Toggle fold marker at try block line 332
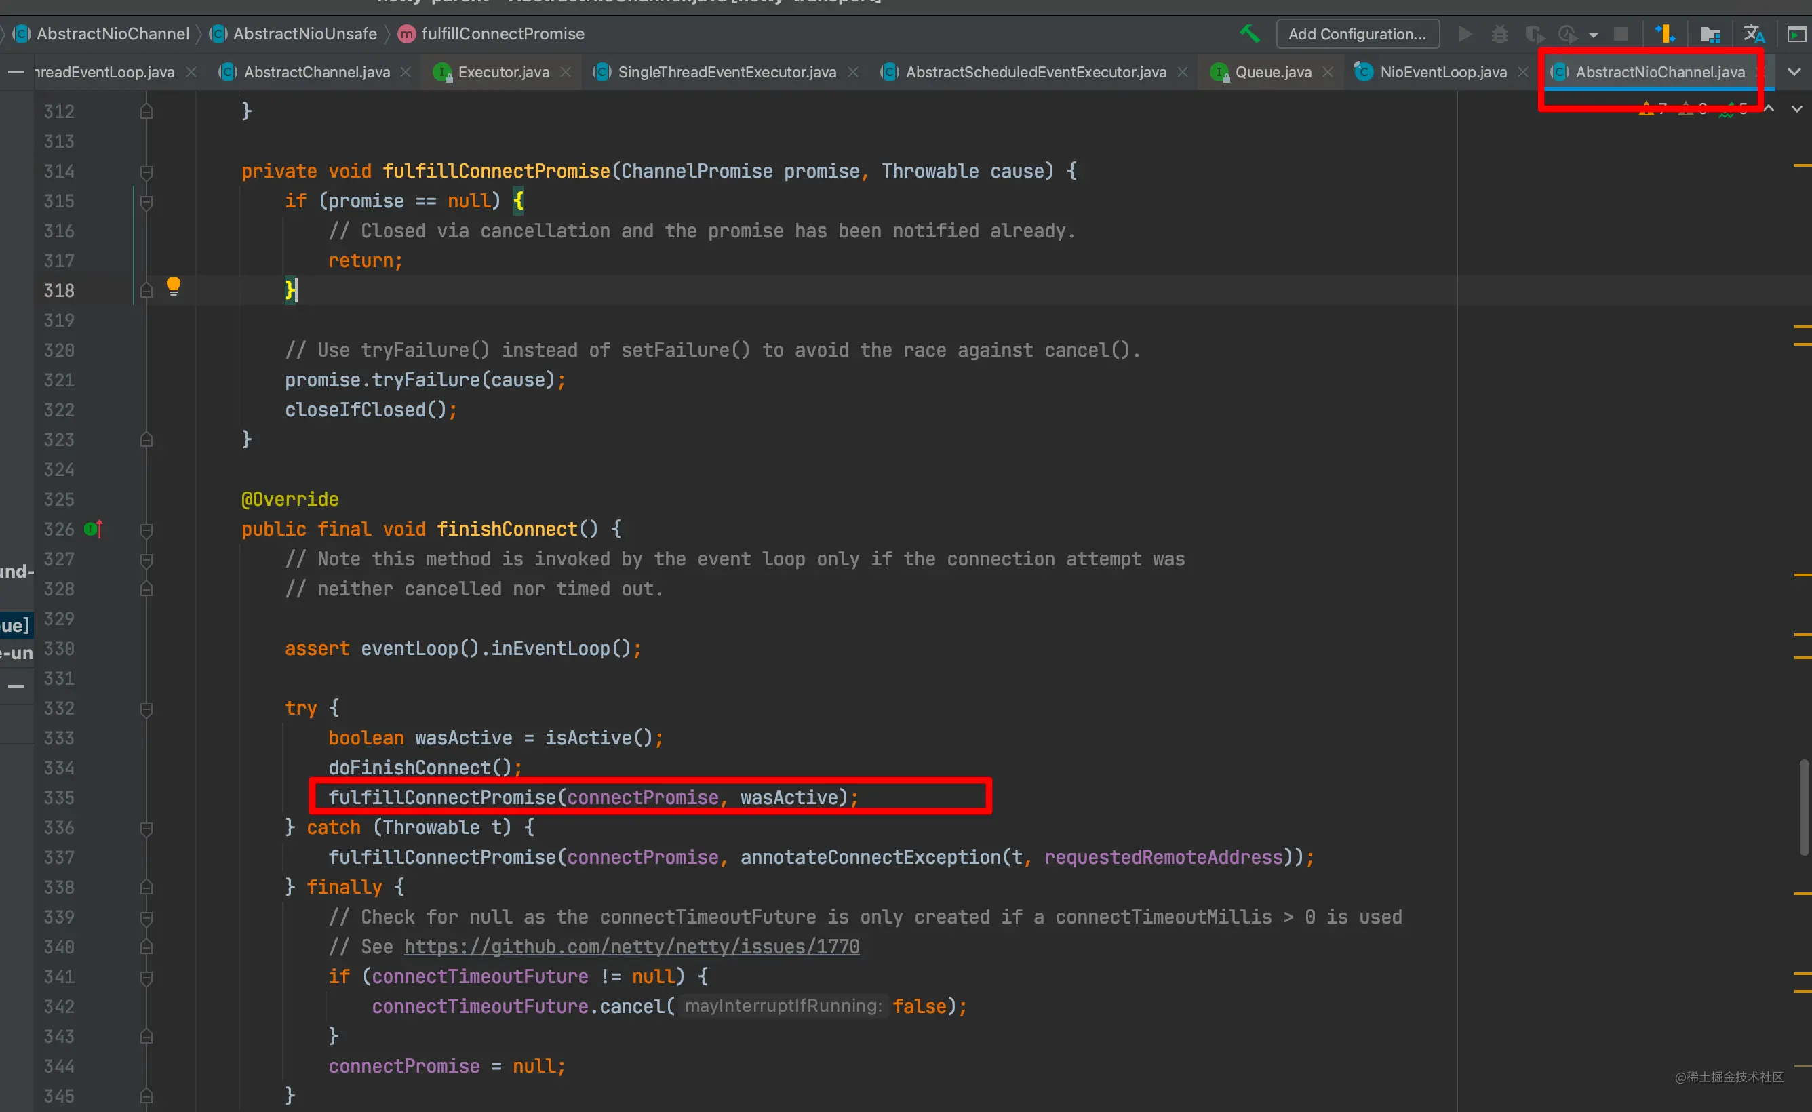 pos(146,709)
